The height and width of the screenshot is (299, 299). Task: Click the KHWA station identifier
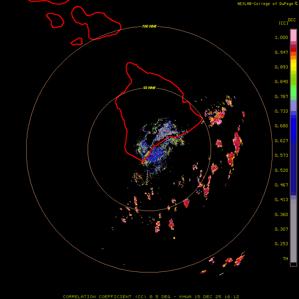click(185, 297)
